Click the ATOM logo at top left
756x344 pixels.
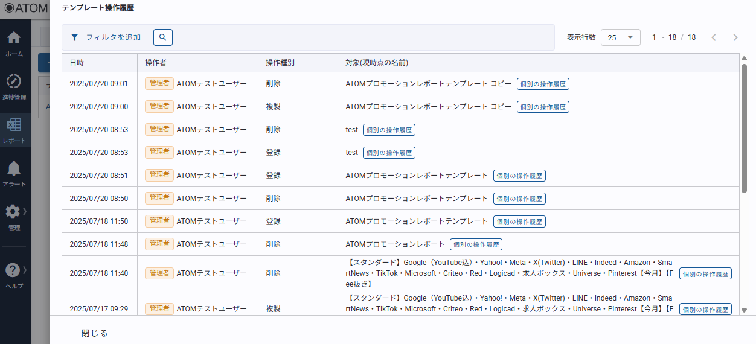[24, 8]
